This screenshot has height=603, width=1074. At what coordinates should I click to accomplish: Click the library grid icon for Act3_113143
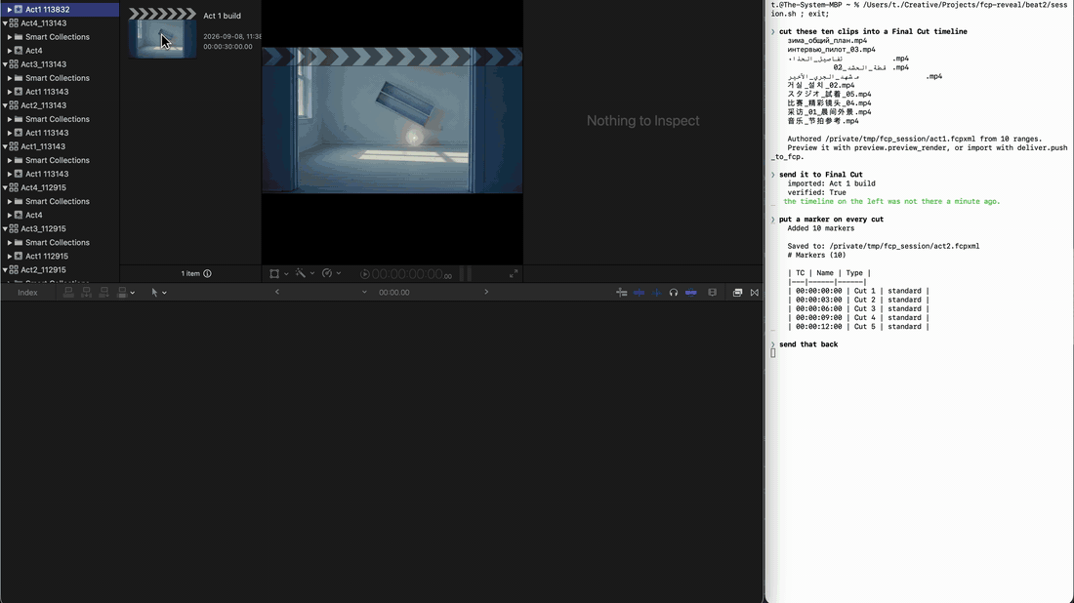coord(14,64)
